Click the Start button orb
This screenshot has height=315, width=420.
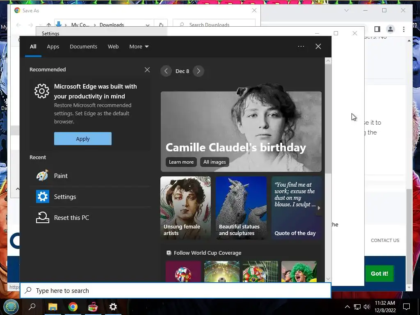tap(11, 307)
